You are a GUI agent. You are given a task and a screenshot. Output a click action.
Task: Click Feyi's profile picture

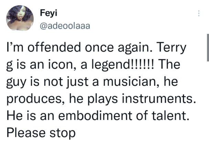pyautogui.click(x=19, y=19)
